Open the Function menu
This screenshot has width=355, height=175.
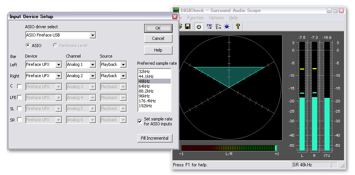point(195,18)
